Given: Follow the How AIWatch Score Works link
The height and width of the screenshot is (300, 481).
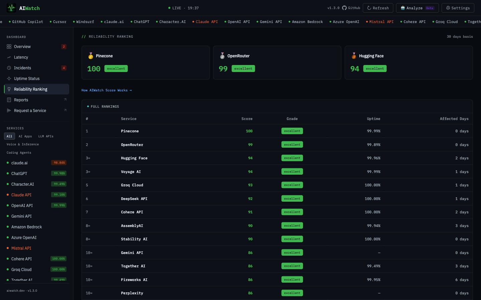Looking at the screenshot, I should click(x=107, y=90).
